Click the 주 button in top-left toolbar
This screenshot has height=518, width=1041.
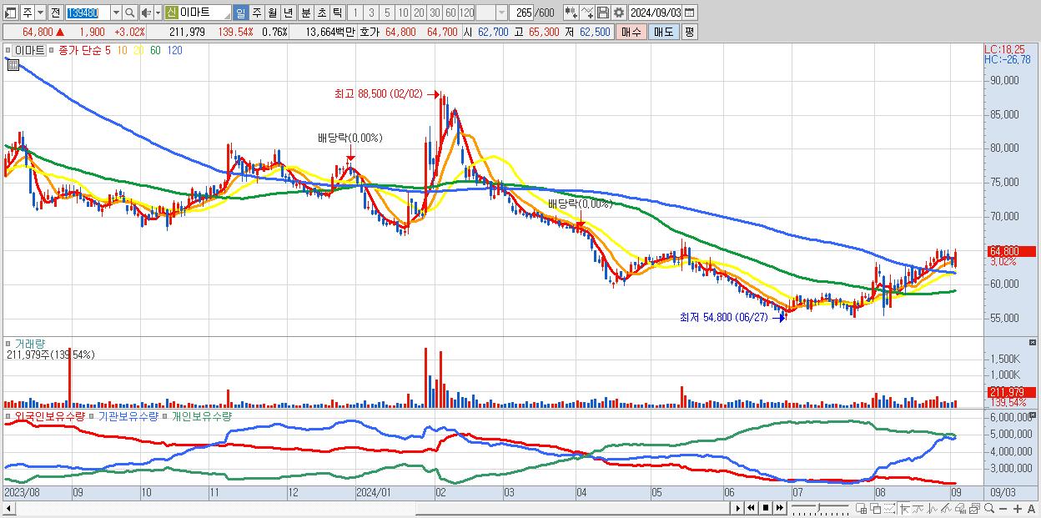(28, 13)
